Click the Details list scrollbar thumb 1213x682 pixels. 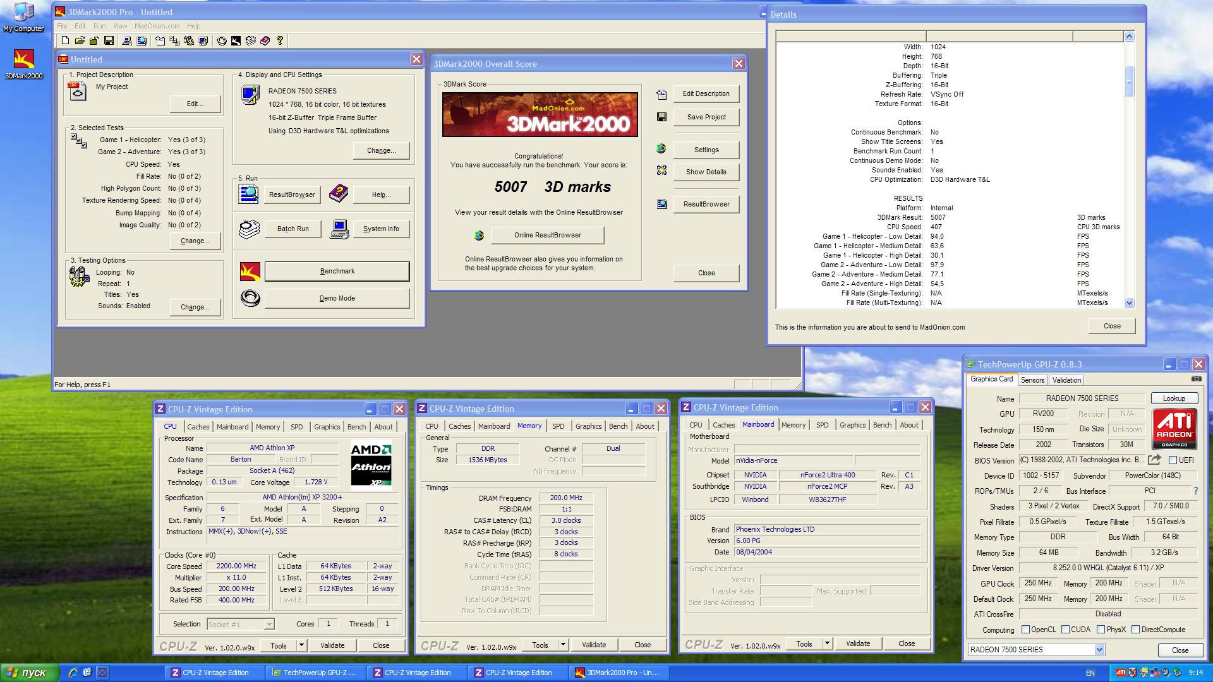1129,81
